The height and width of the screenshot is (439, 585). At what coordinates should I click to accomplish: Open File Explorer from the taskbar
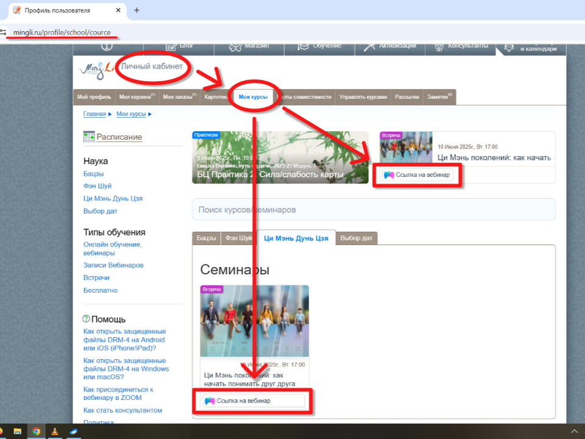[x=17, y=432]
